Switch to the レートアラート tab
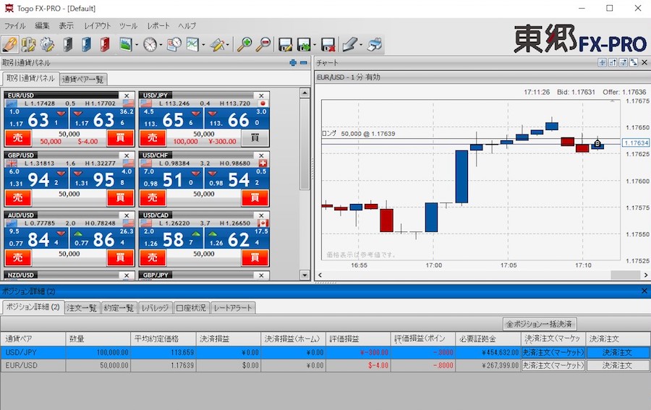The width and height of the screenshot is (651, 410). tap(233, 308)
